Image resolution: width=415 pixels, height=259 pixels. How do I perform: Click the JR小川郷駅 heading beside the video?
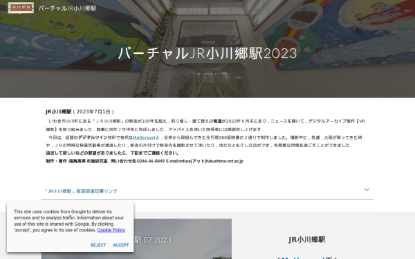pos(306,240)
